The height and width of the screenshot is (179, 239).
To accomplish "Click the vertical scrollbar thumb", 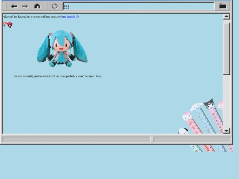I will (x=226, y=49).
